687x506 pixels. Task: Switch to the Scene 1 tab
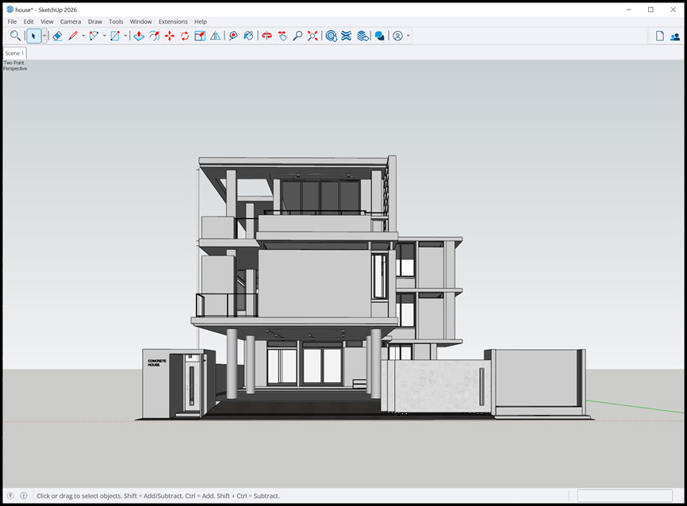[15, 53]
